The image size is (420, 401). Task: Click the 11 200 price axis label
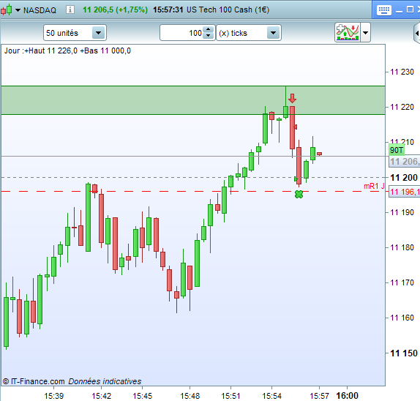[x=404, y=177]
